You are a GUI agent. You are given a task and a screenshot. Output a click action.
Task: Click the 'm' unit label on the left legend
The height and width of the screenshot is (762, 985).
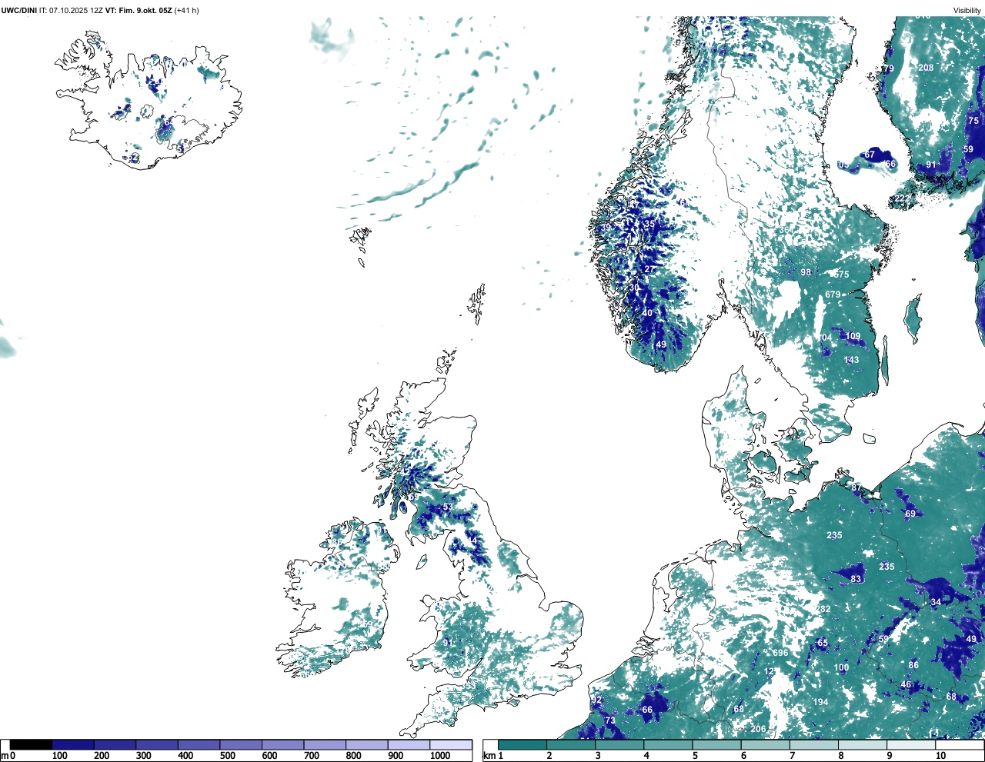point(5,756)
